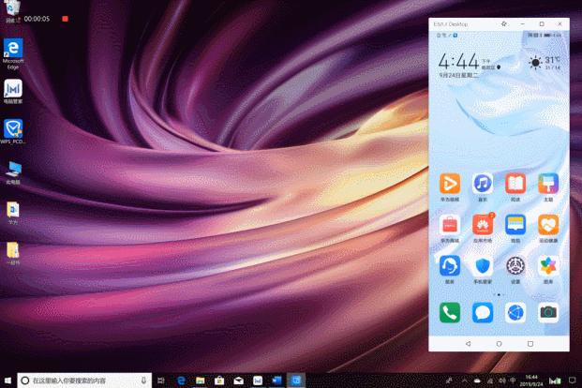The width and height of the screenshot is (582, 388).
Task: Open Task View from the taskbar
Action: pos(161,381)
